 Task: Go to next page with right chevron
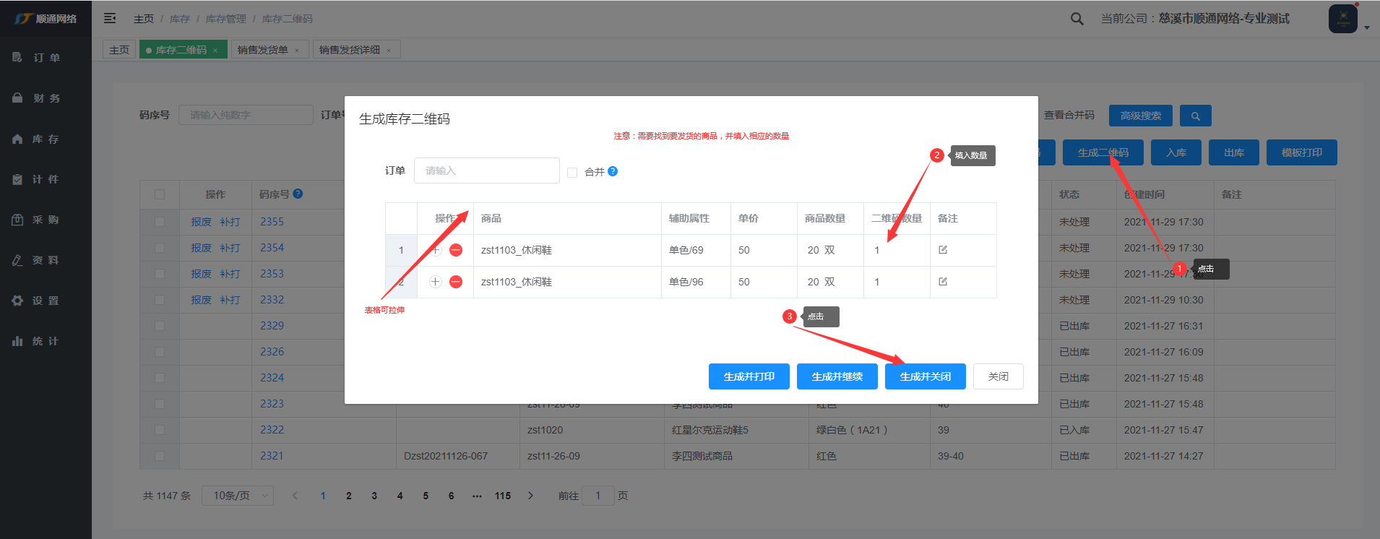click(x=530, y=496)
